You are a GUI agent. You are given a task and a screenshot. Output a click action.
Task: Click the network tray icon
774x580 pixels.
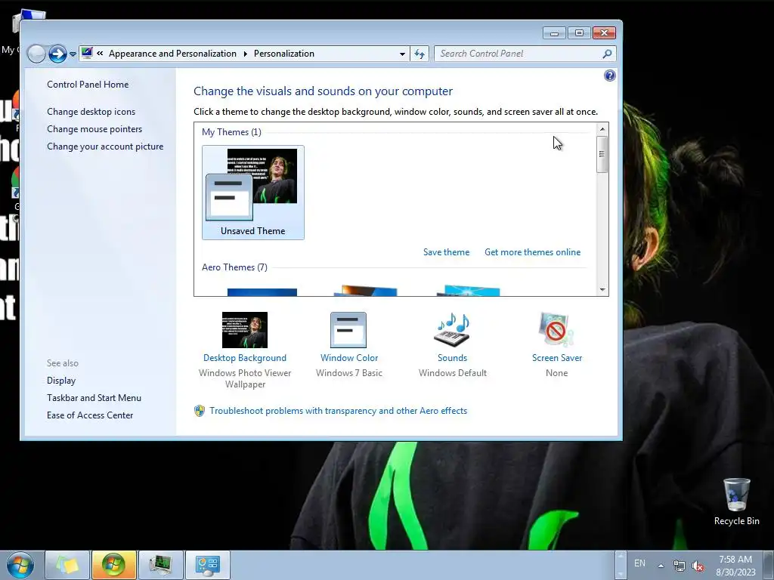coord(680,566)
